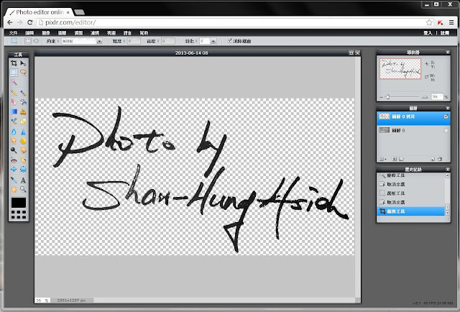Open the black foreground color swatch
Image resolution: width=460 pixels, height=312 pixels.
(19, 203)
